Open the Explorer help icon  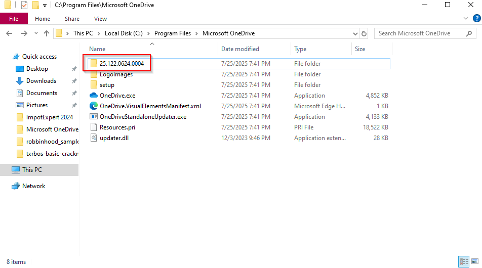click(476, 18)
